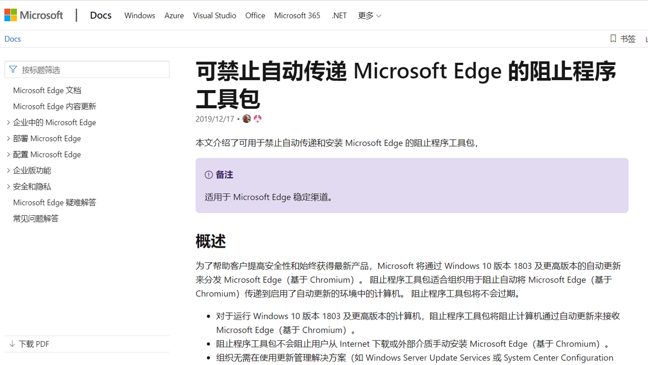Expand the 企业中的 Microsoft Edge tree node
Screen dimensions: 648x365
(x=8, y=122)
